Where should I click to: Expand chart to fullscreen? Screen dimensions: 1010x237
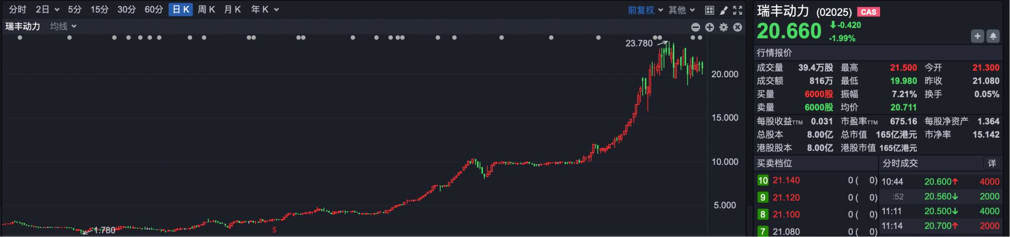(738, 10)
